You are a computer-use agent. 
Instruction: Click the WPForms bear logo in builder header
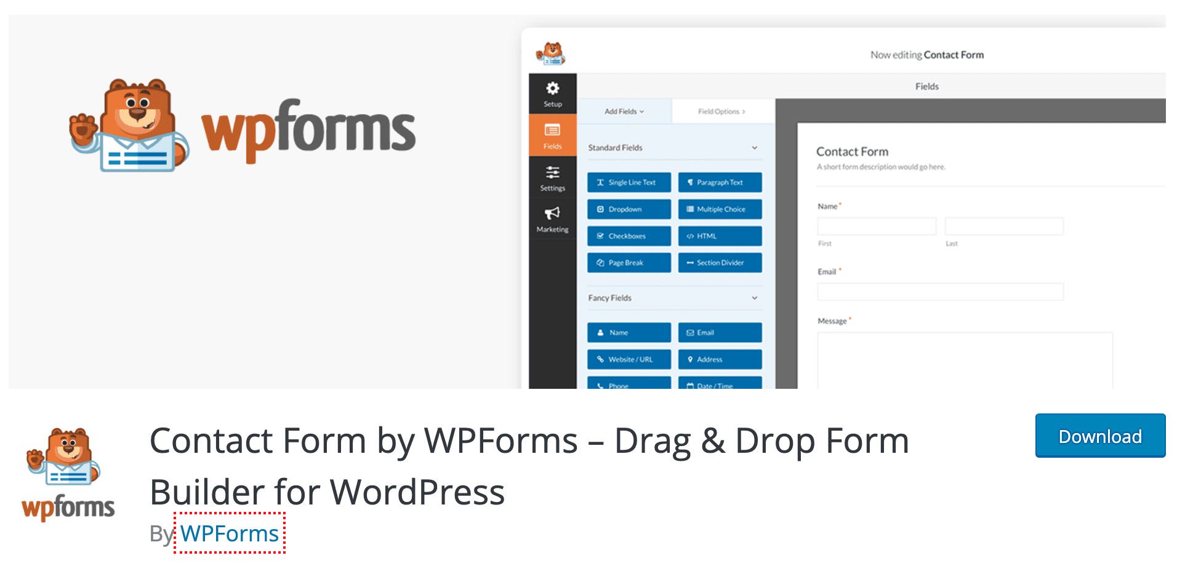coord(550,54)
